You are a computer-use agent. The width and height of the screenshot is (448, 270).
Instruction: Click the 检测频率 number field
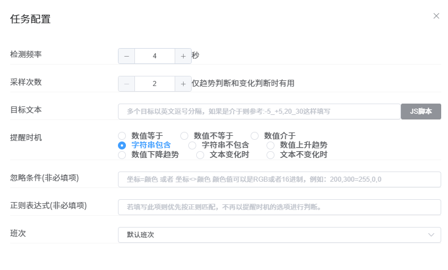coord(155,56)
